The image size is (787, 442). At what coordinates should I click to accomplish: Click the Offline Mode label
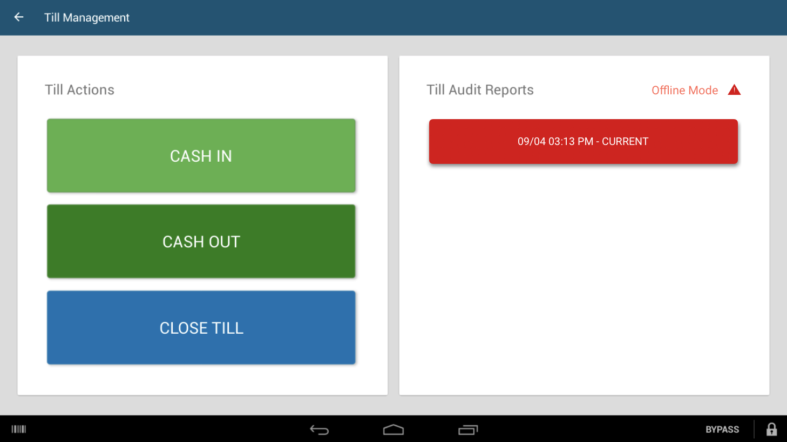pyautogui.click(x=684, y=91)
